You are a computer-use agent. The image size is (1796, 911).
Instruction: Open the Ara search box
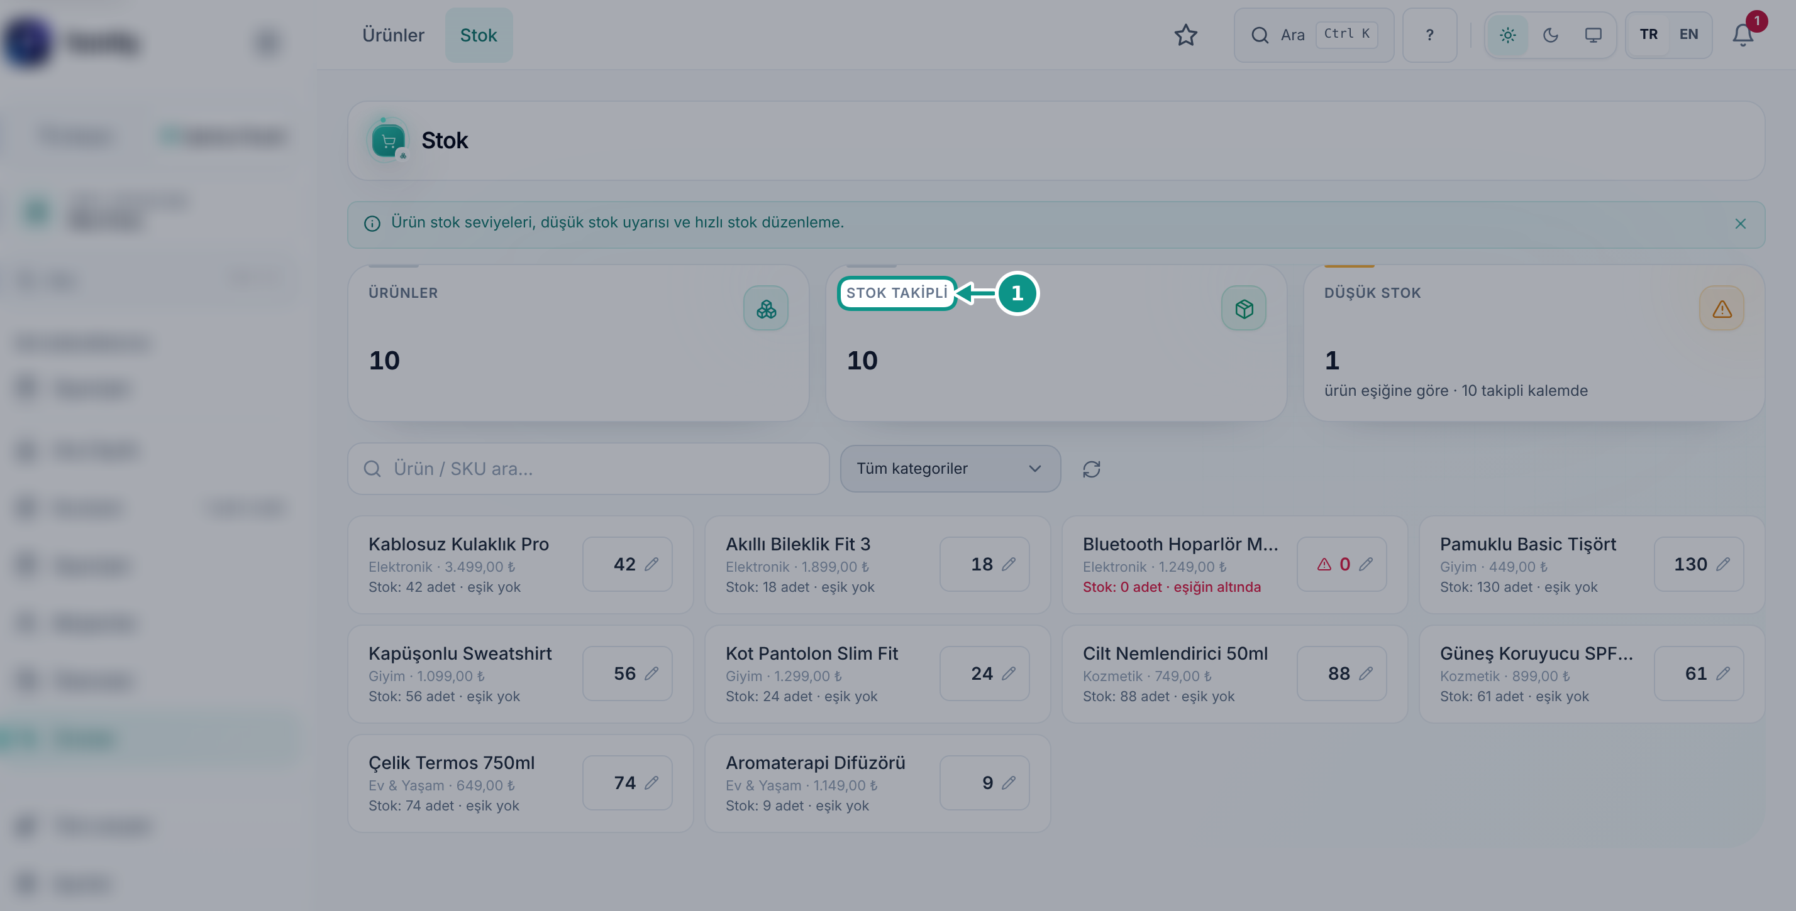point(1314,35)
